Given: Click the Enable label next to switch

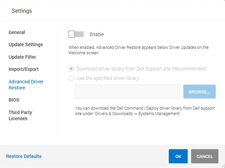Looking at the screenshot, I should click(97, 34).
